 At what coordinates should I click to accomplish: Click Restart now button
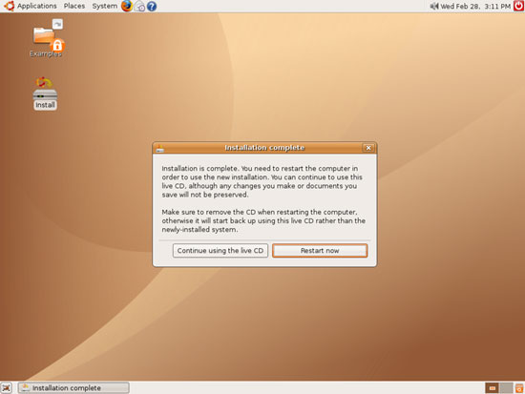(320, 251)
